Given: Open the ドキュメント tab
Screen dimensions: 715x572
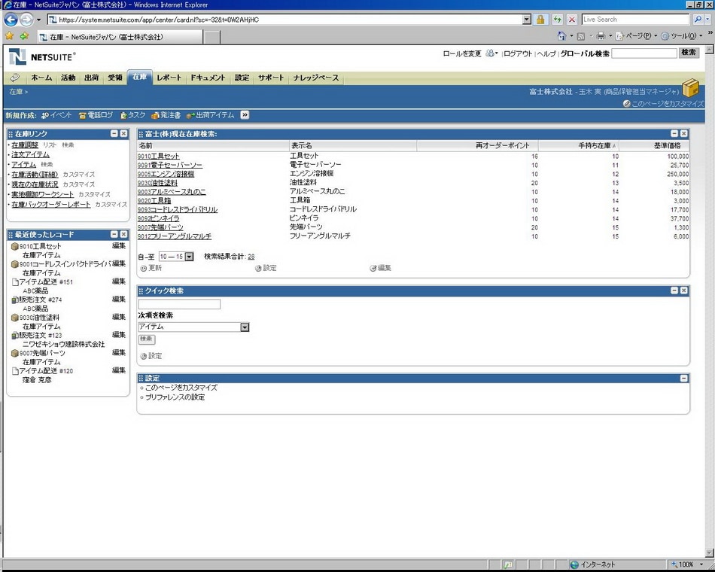Looking at the screenshot, I should click(x=208, y=78).
